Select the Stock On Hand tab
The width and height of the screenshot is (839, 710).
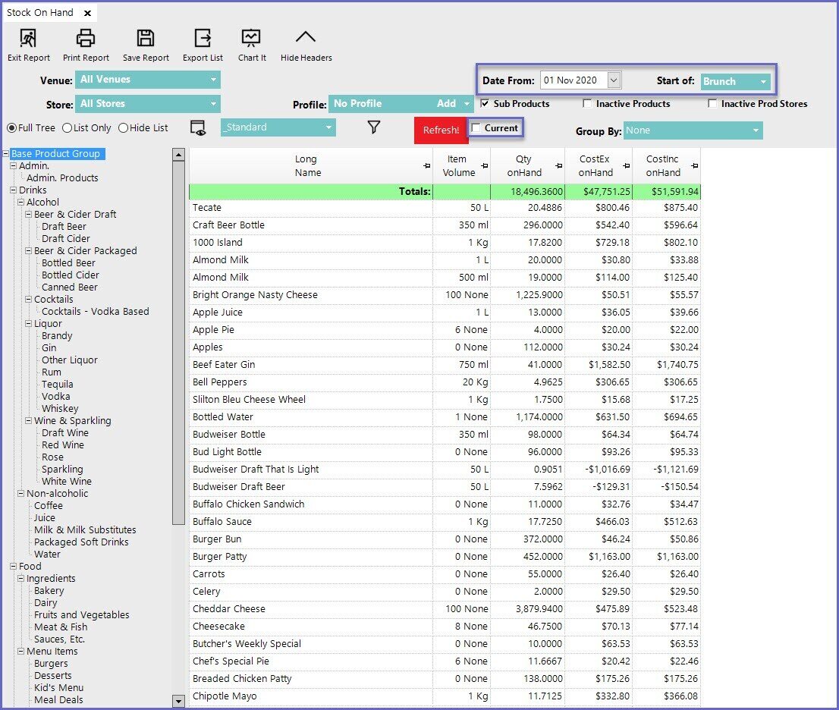(x=40, y=13)
